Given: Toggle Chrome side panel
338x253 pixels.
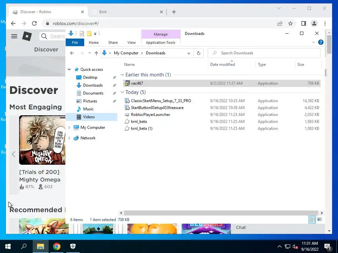Looking at the screenshot, I should (x=304, y=23).
